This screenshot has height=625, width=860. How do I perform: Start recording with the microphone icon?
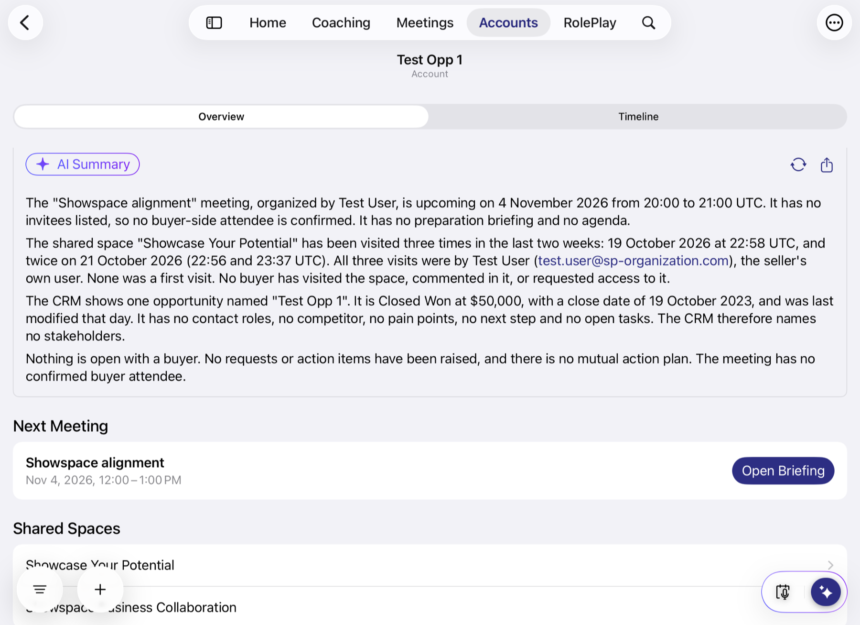[x=783, y=592]
